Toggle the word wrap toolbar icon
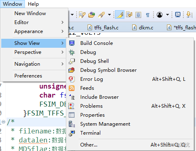 pyautogui.click(x=129, y=15)
